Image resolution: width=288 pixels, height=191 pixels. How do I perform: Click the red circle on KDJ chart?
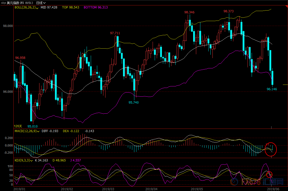coord(269,174)
